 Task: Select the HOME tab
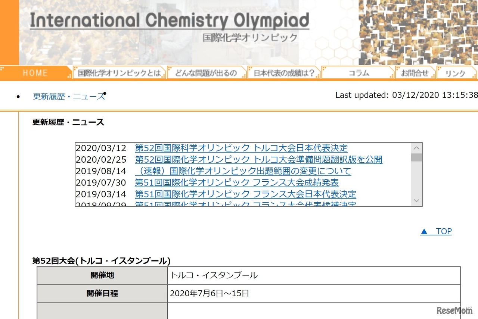pyautogui.click(x=35, y=73)
